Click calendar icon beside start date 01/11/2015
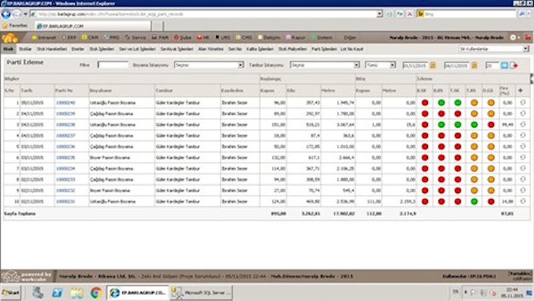The width and height of the screenshot is (534, 301). (x=433, y=65)
